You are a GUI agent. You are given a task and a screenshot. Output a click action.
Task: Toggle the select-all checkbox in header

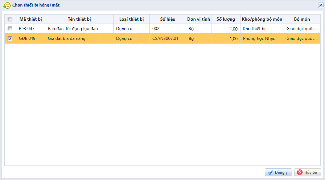click(10, 19)
